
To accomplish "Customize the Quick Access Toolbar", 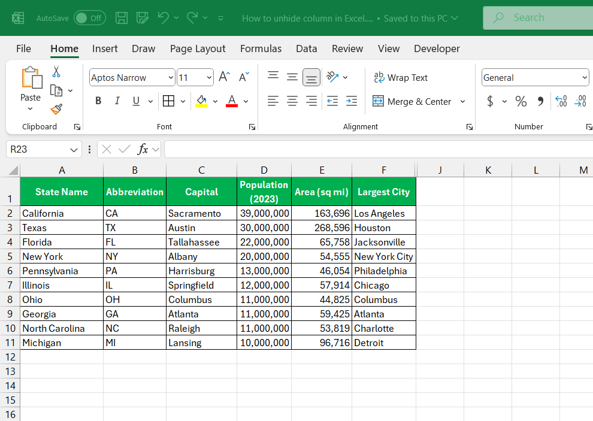I will pos(221,18).
